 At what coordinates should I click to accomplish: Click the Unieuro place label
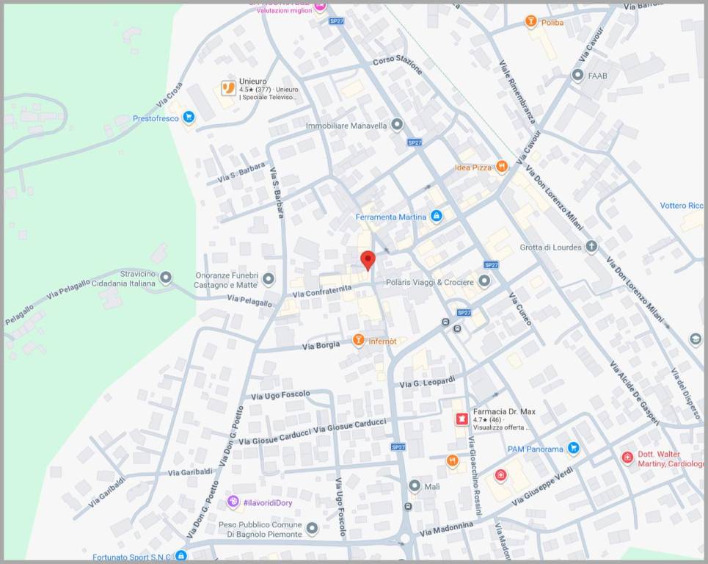[x=253, y=82]
